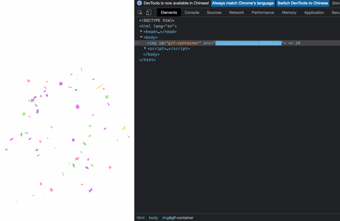Select the Elements tab

pos(169,12)
